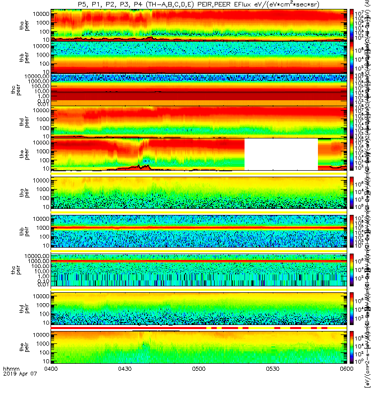Click the white data gap in the peer panel
The width and height of the screenshot is (372, 397).
281,154
